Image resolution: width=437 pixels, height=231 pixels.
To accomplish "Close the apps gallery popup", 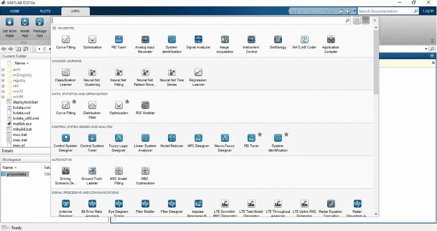I will pos(375,20).
